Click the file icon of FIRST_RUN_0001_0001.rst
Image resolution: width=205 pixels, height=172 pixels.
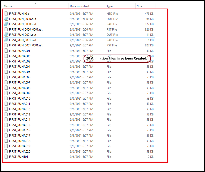pyautogui.click(x=6, y=45)
